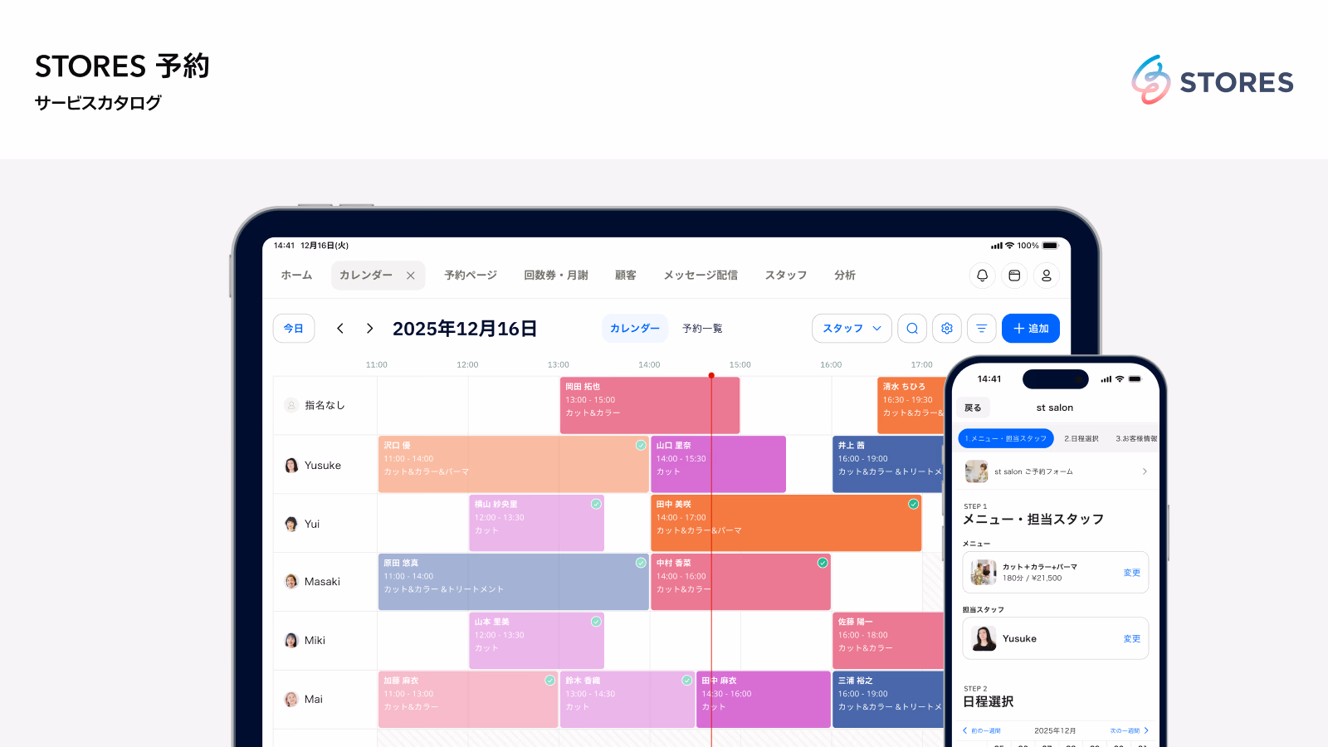Click Yusuke's staff avatar in calendar
1328x747 pixels.
point(291,465)
